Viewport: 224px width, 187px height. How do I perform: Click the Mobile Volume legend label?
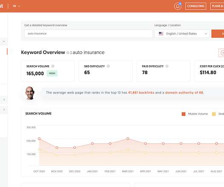tap(198, 114)
